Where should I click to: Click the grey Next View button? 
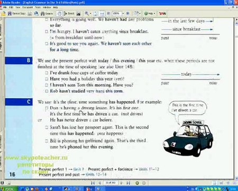click(x=144, y=183)
